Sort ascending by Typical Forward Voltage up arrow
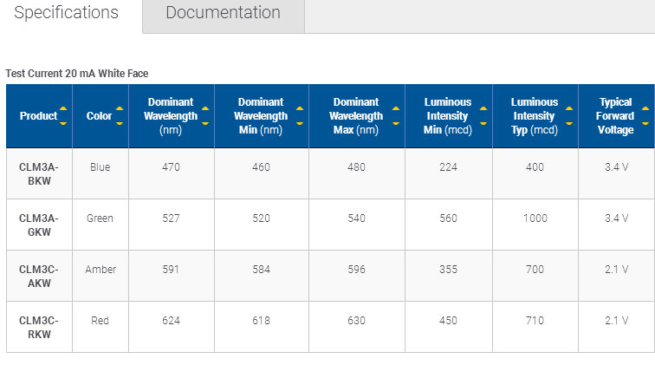Screen dimensions: 655x365 point(645,108)
